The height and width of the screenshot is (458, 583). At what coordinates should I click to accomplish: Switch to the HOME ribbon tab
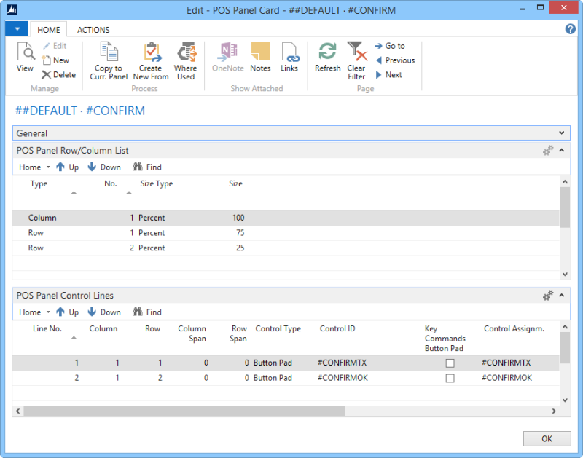click(x=48, y=30)
